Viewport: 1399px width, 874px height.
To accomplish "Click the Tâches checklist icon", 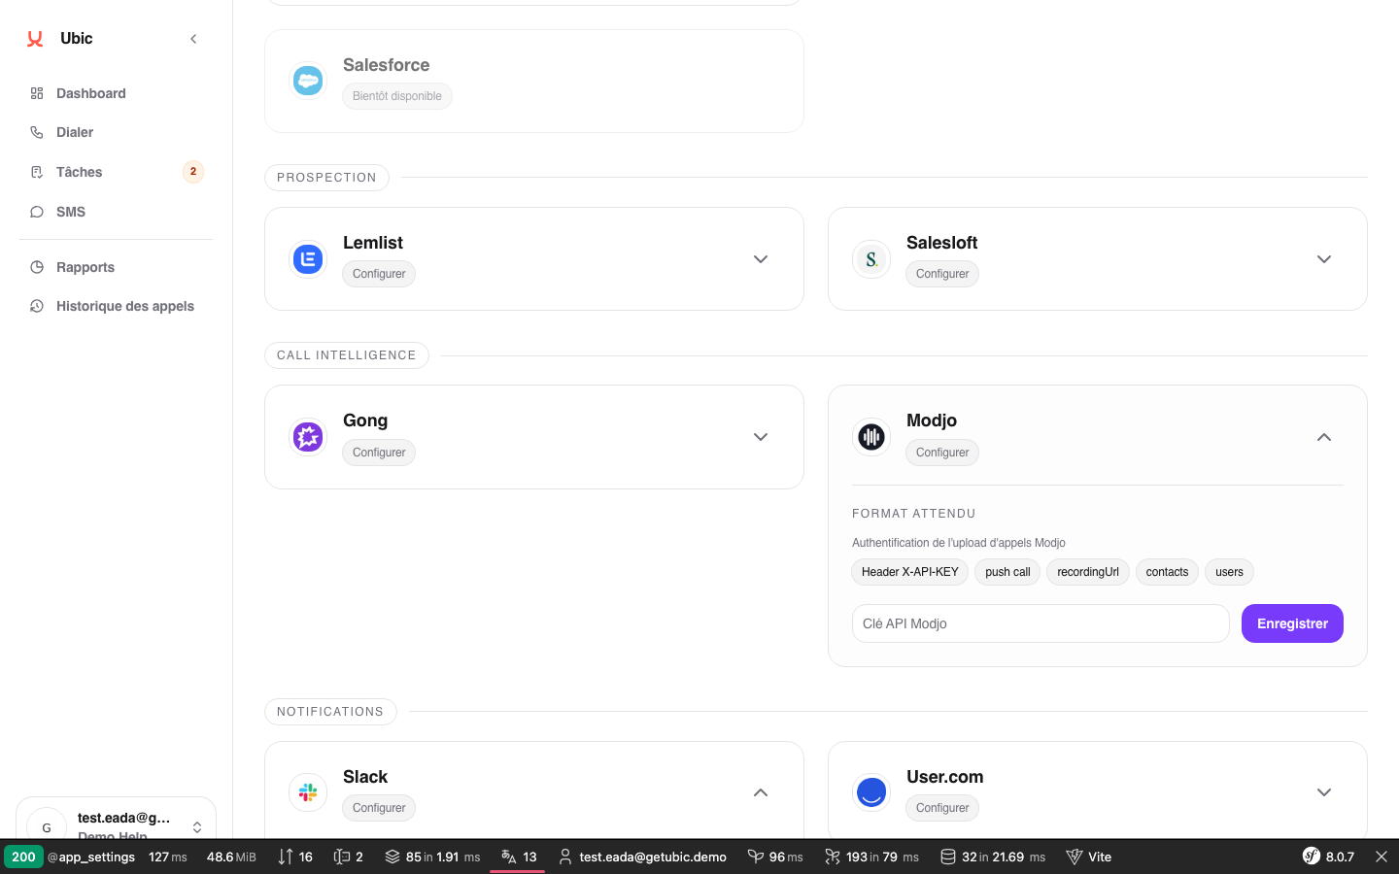I will 37,172.
